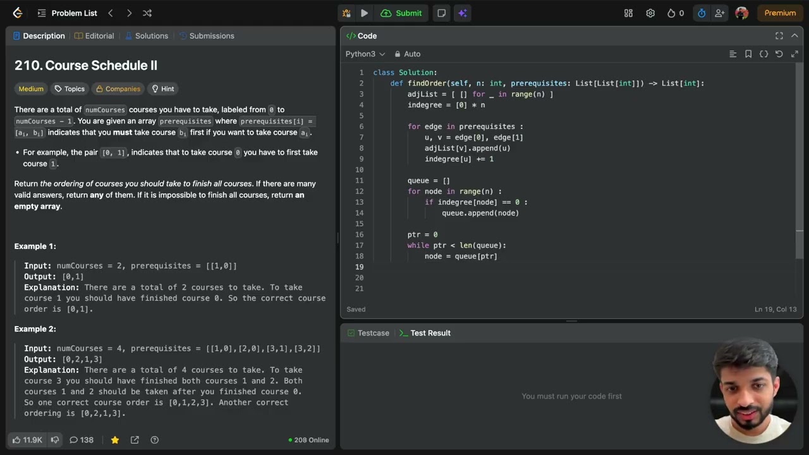Go to next problem arrow
Viewport: 809px width, 455px height.
tap(129, 13)
